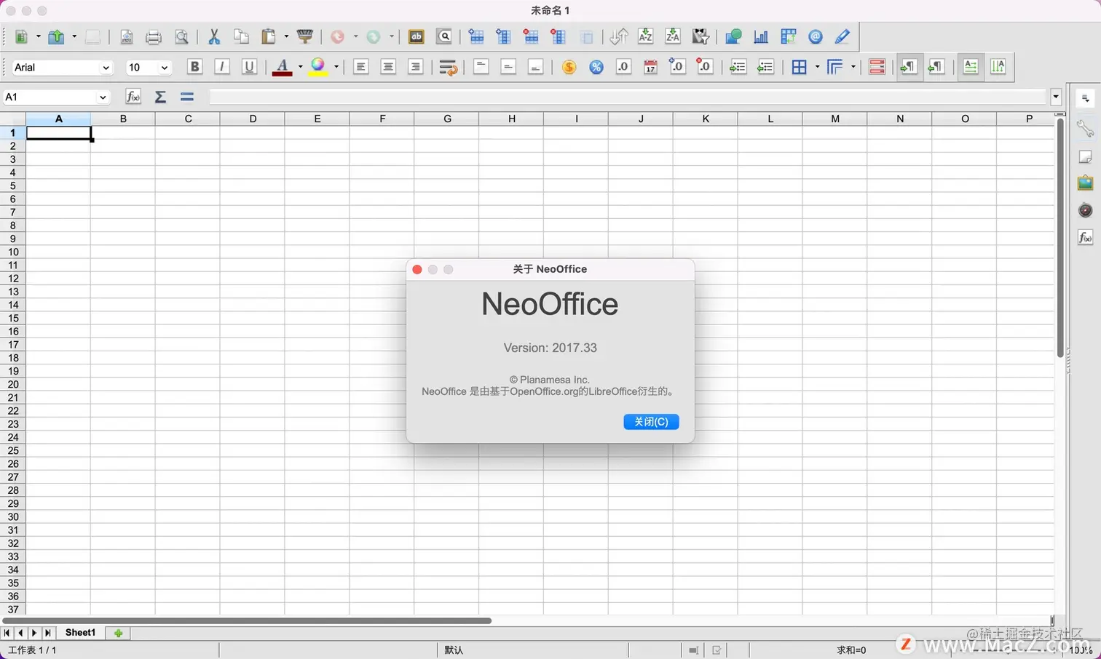This screenshot has width=1101, height=659.
Task: Apply Currency format dollar icon
Action: (x=569, y=67)
